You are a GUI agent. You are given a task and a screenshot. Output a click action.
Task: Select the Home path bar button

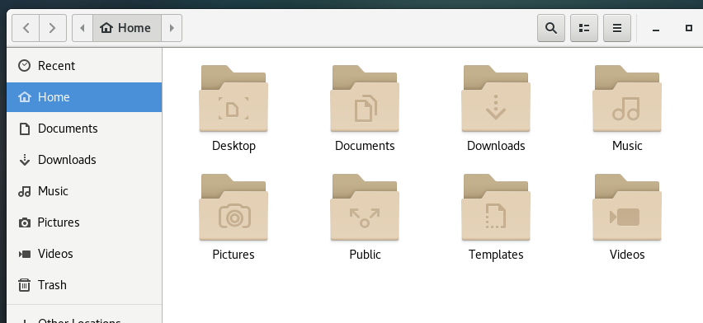point(127,28)
